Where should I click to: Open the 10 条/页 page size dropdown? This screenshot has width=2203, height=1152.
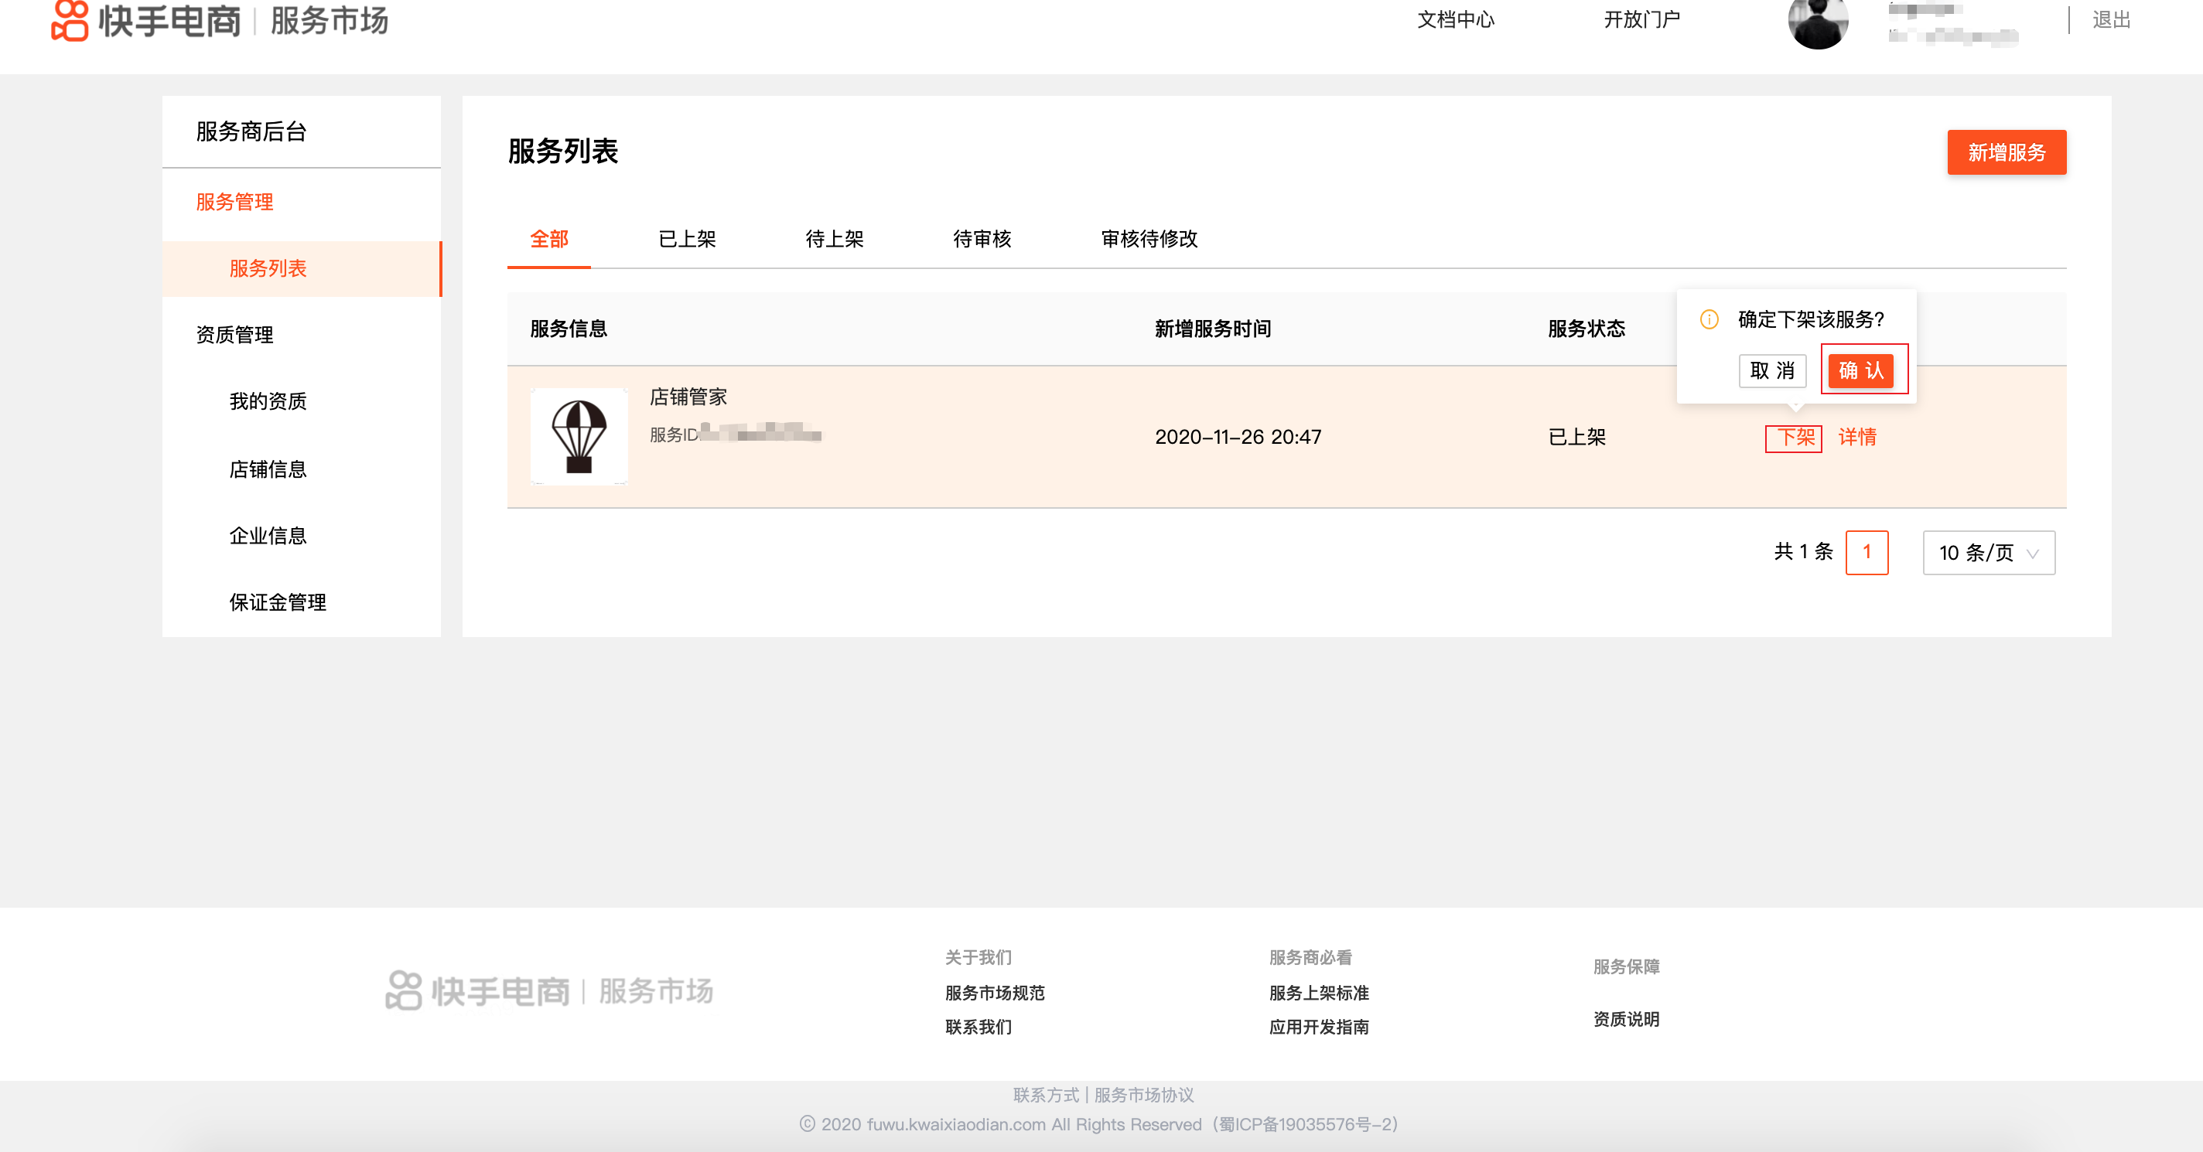pos(1988,553)
